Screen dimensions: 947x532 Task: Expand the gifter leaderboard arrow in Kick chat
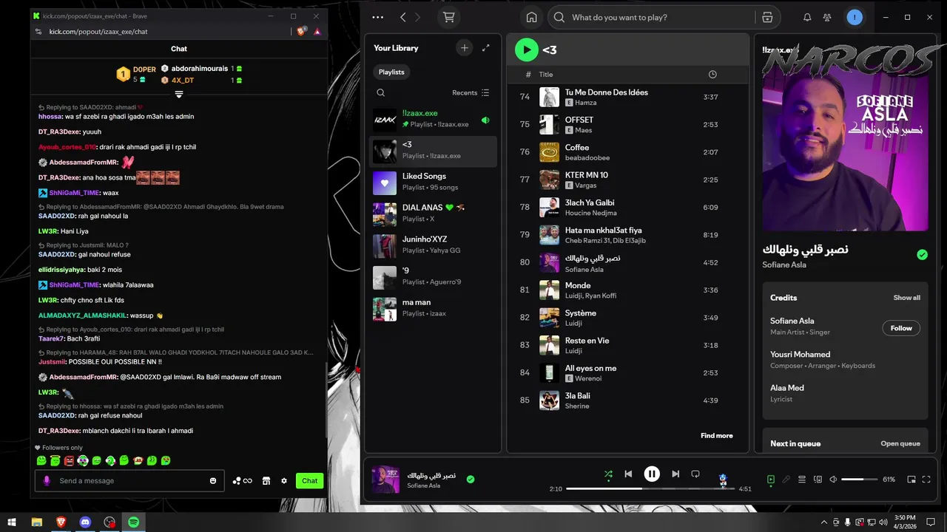pyautogui.click(x=178, y=94)
